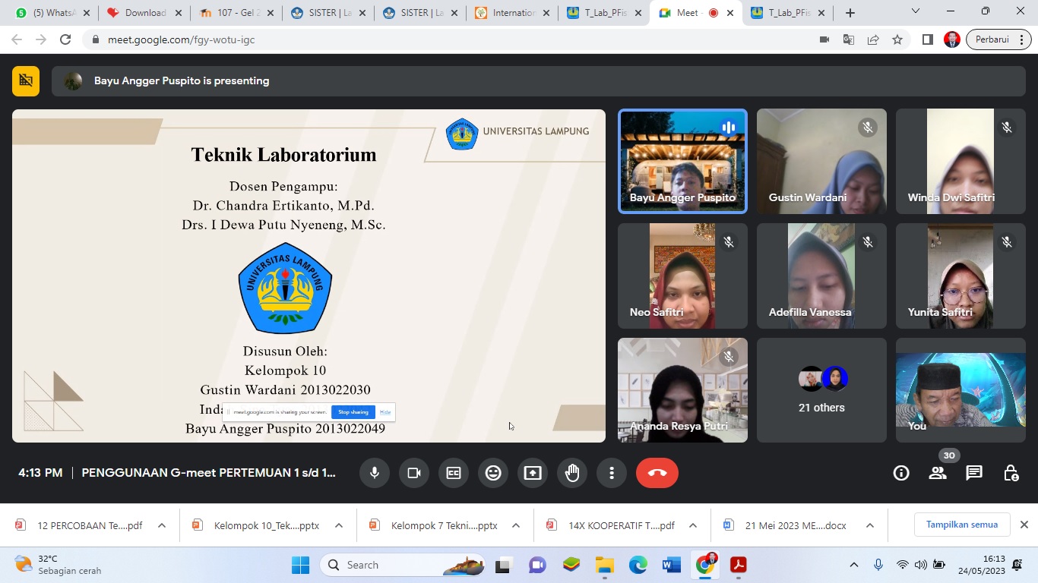Click the leave call button
The width and height of the screenshot is (1038, 583).
pyautogui.click(x=657, y=473)
